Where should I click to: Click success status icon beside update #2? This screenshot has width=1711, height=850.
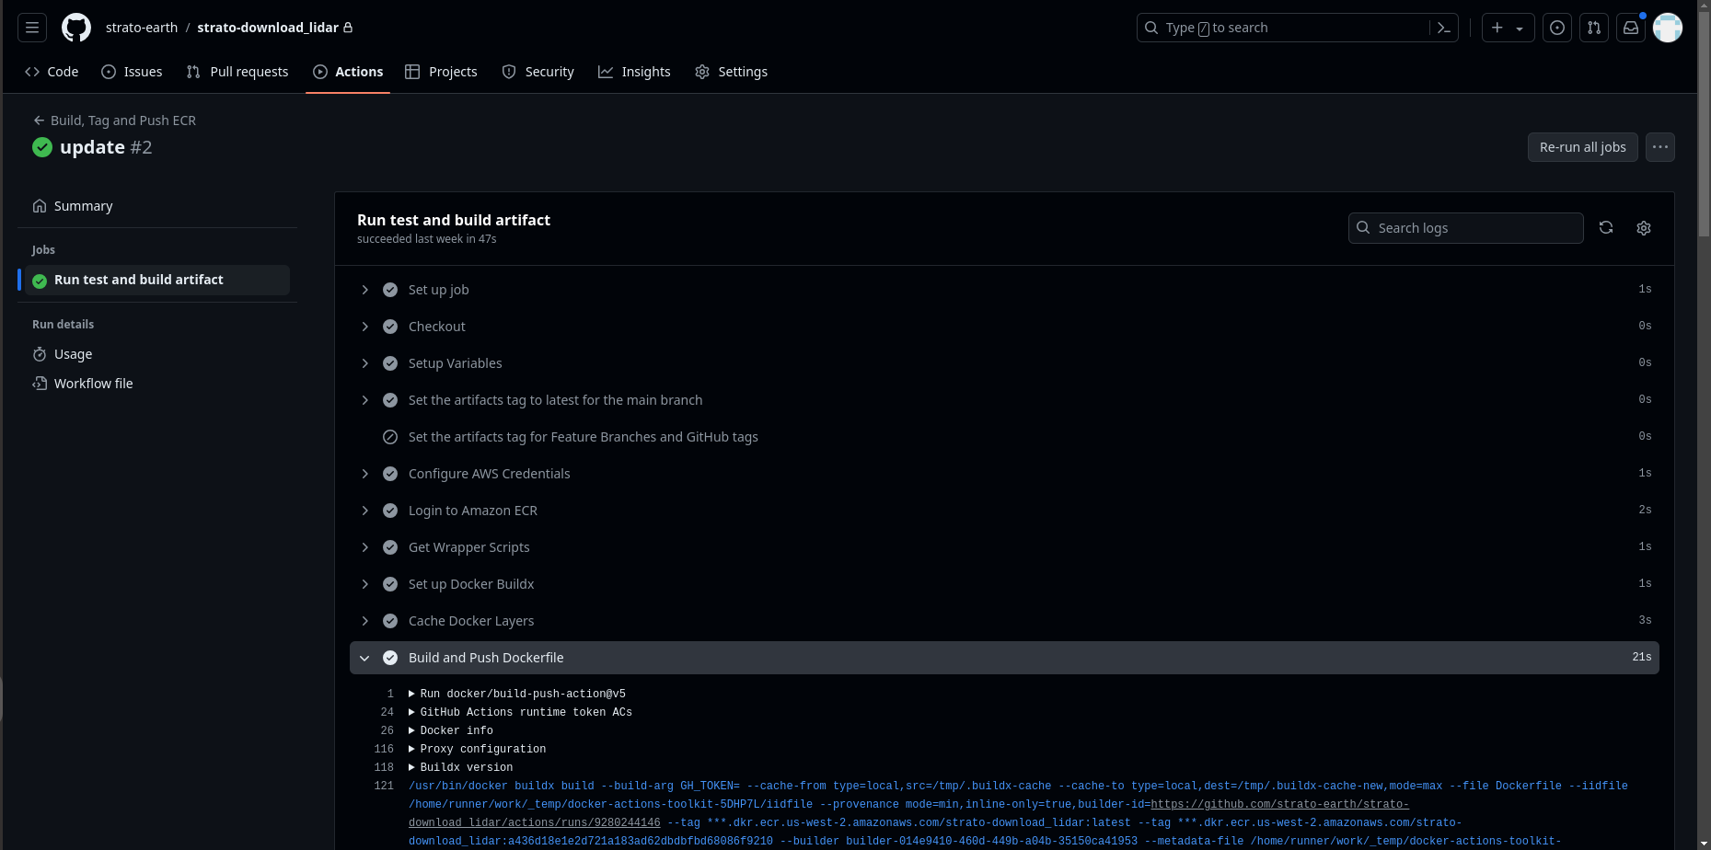pos(42,147)
